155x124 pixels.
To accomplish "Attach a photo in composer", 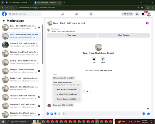I will click(51, 114).
